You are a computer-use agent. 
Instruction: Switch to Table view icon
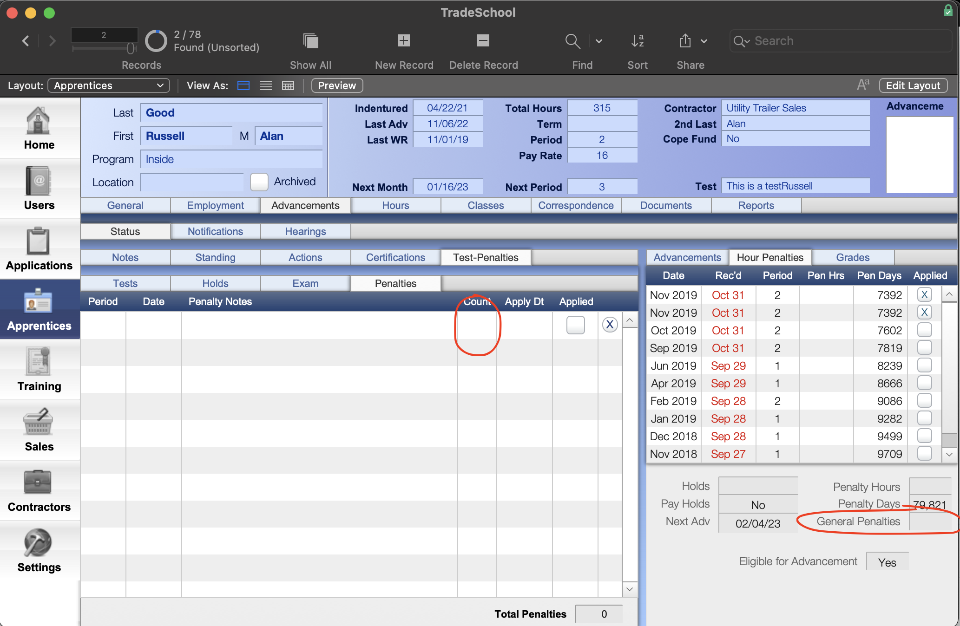click(288, 85)
